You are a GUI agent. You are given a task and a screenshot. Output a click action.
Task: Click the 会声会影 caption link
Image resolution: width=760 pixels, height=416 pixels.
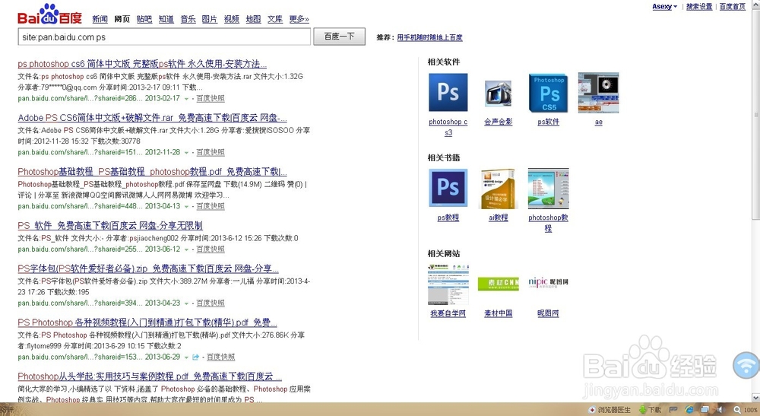[498, 122]
